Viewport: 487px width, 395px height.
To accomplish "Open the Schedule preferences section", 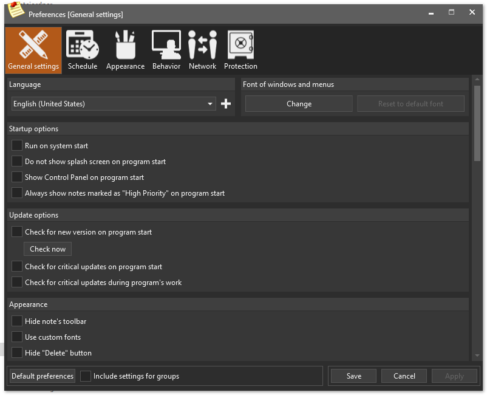I will 83,50.
